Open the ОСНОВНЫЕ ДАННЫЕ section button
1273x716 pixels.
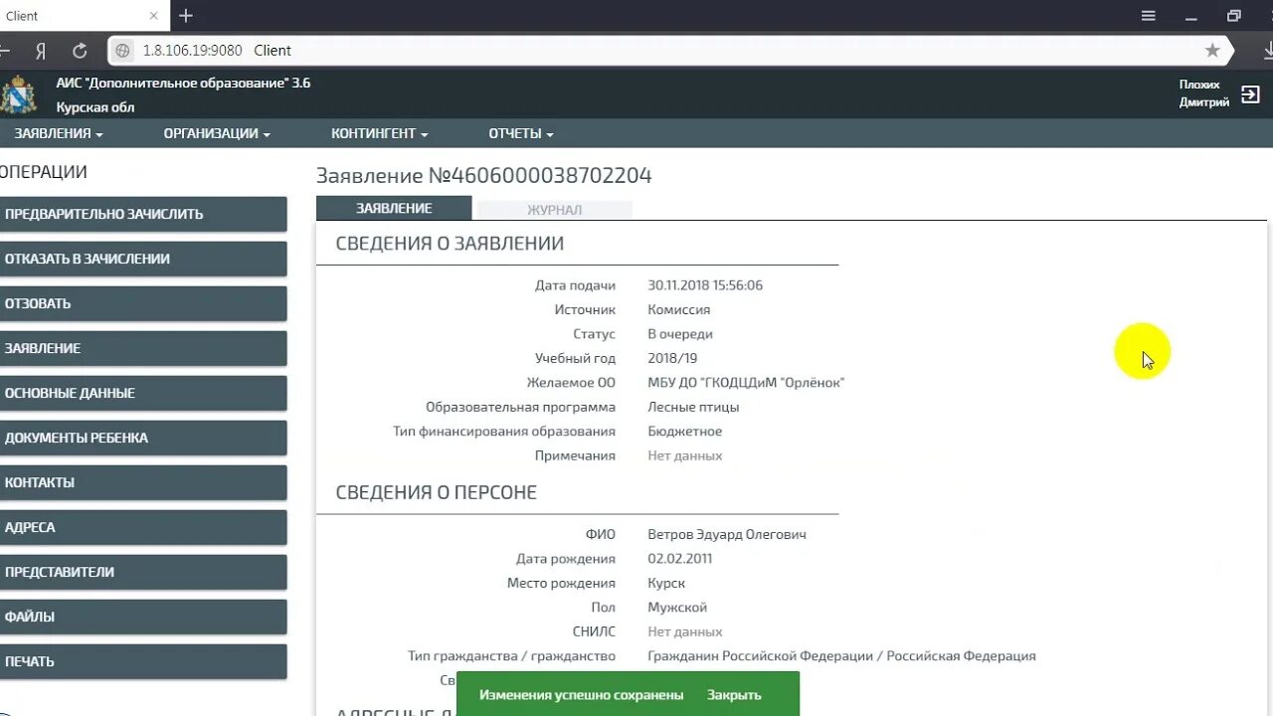pos(143,393)
